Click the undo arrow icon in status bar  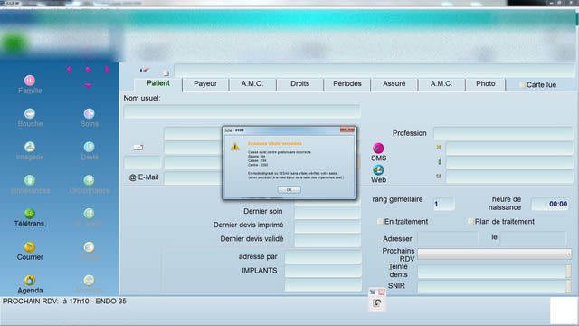377,303
